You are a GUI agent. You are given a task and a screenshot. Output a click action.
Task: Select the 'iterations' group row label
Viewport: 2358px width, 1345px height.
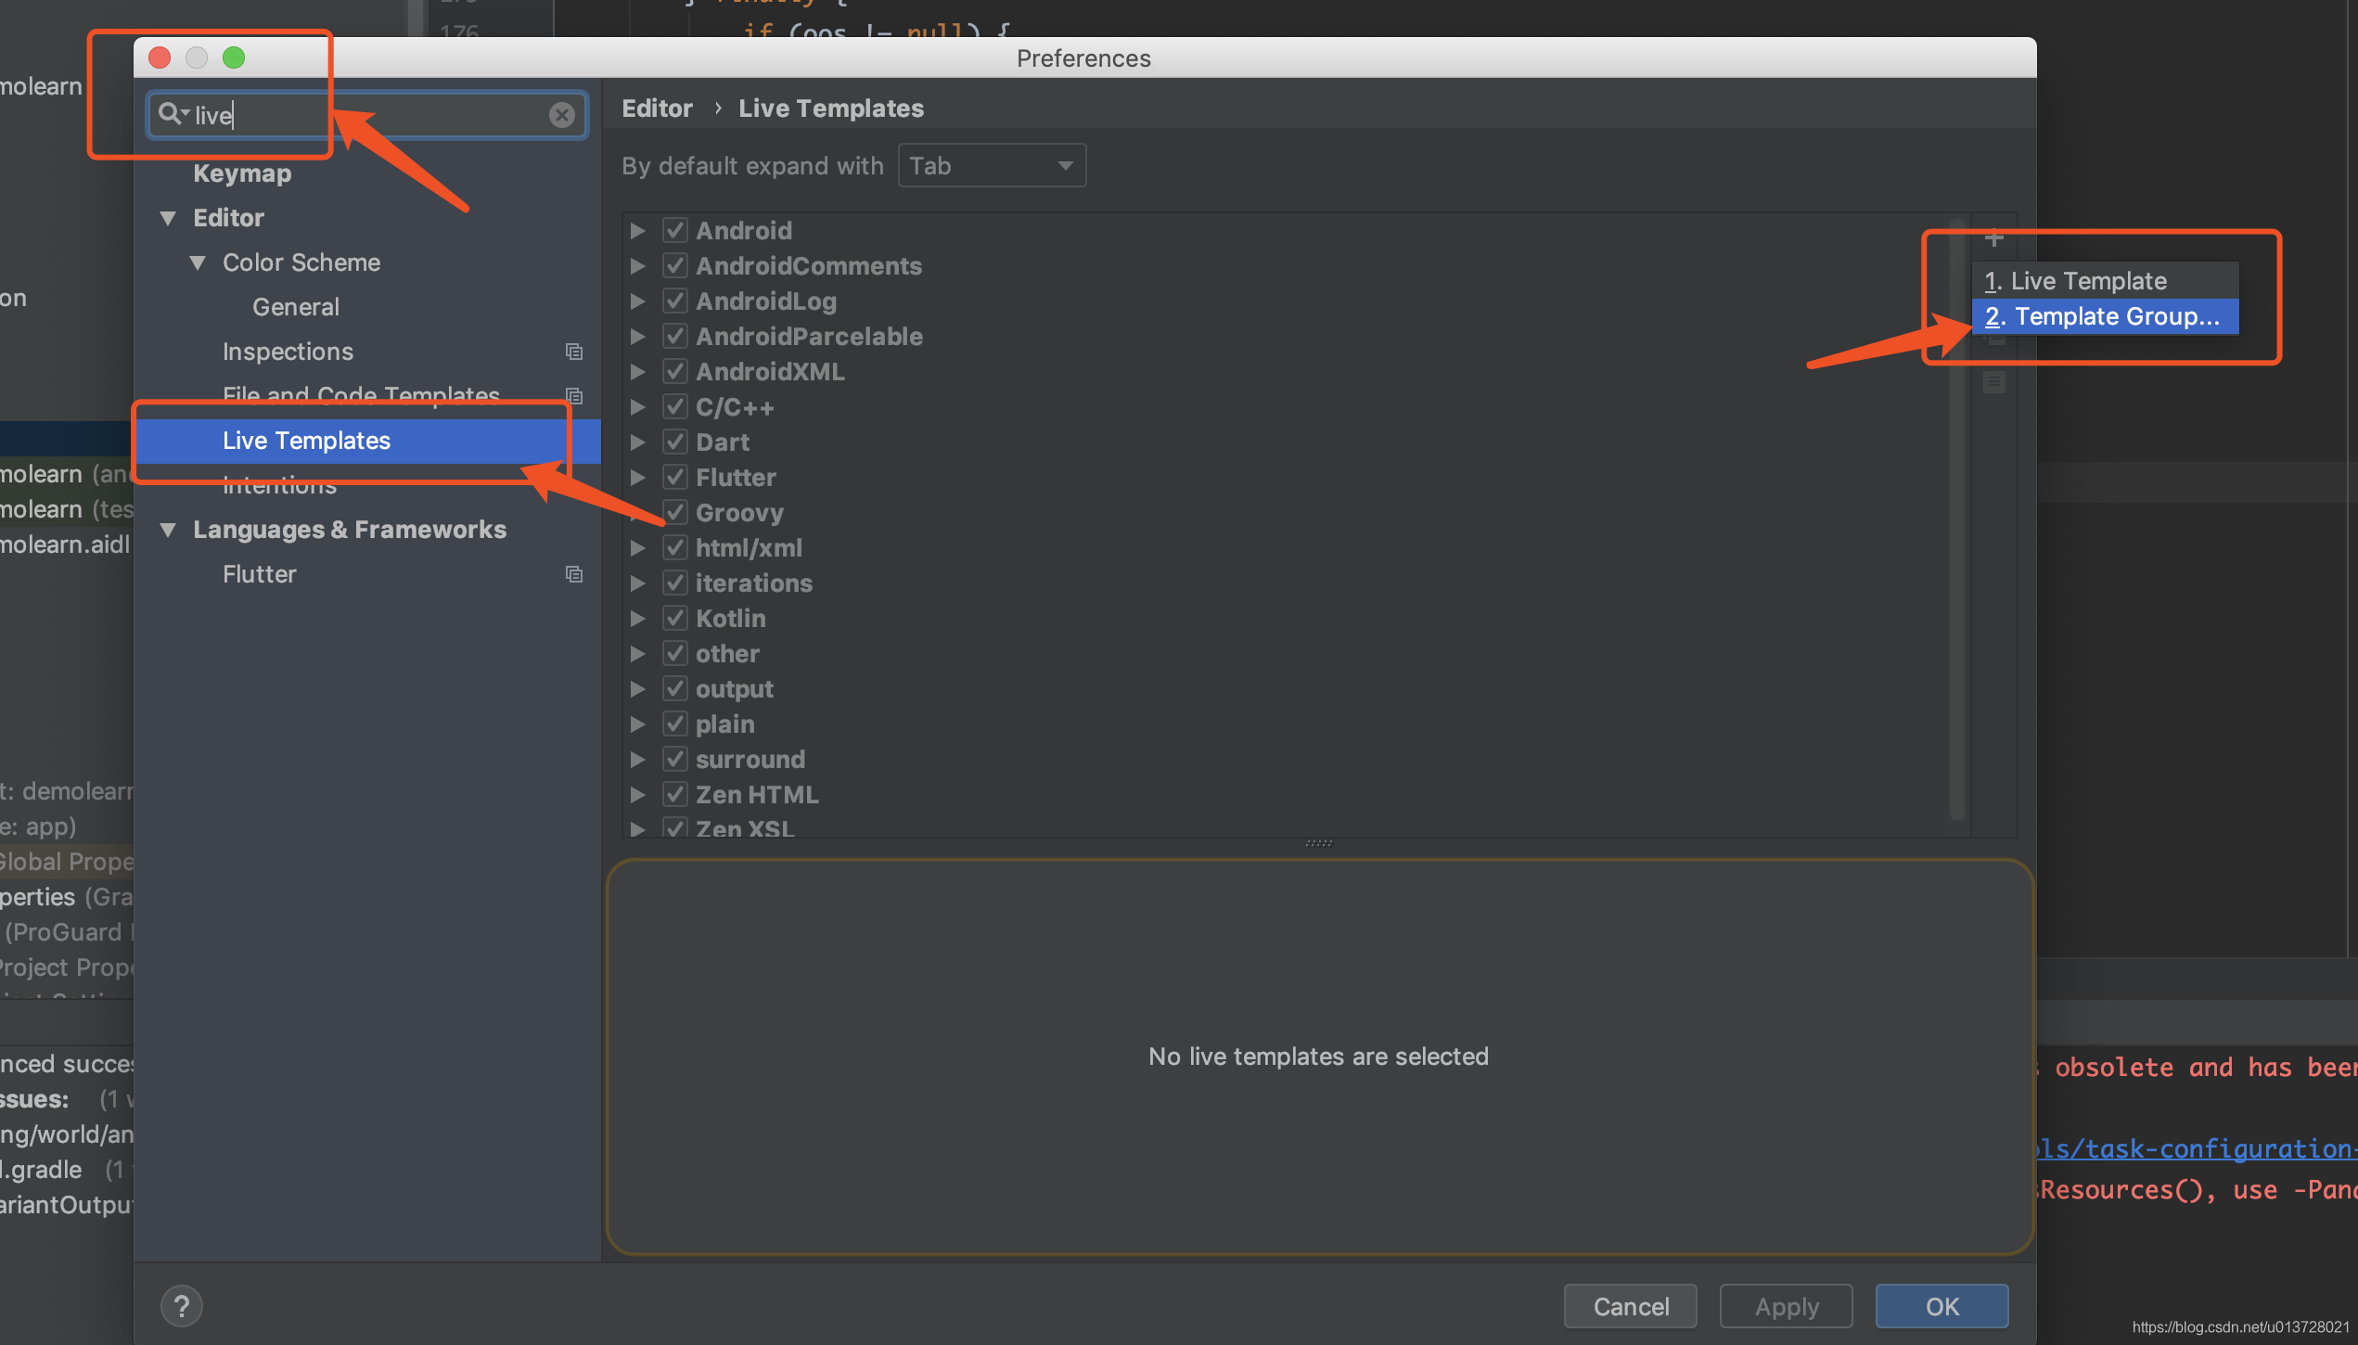pos(754,583)
